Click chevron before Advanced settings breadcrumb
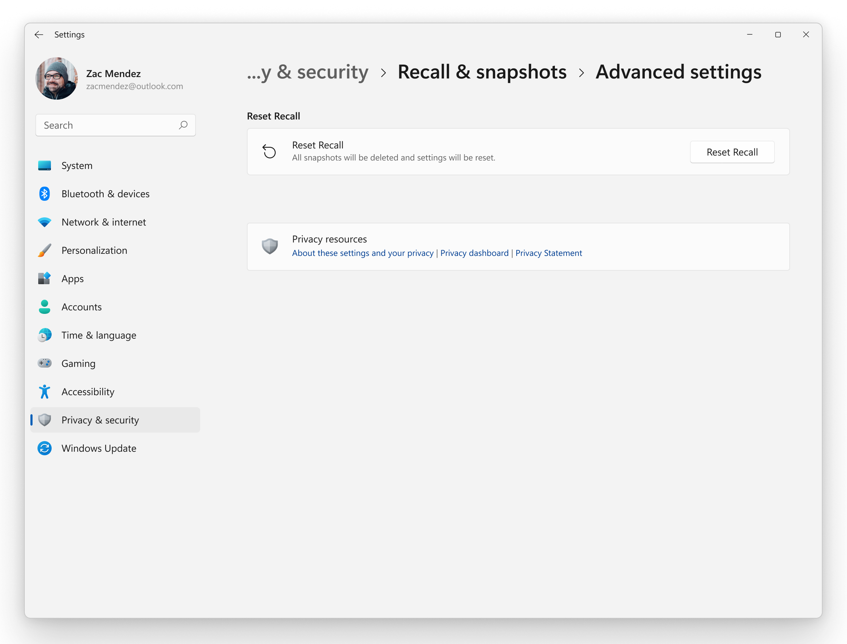847x644 pixels. click(x=581, y=73)
